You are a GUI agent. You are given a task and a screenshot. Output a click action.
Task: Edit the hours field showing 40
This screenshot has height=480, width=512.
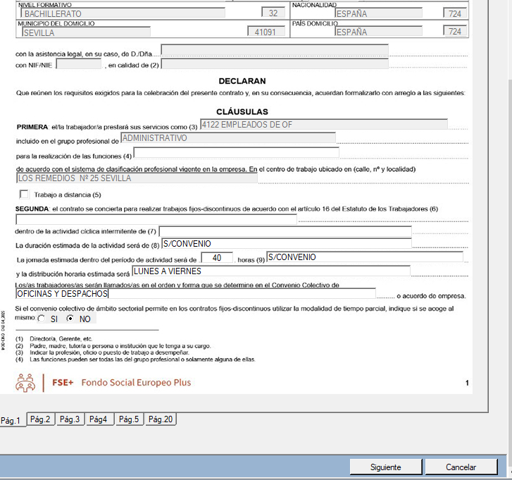220,259
